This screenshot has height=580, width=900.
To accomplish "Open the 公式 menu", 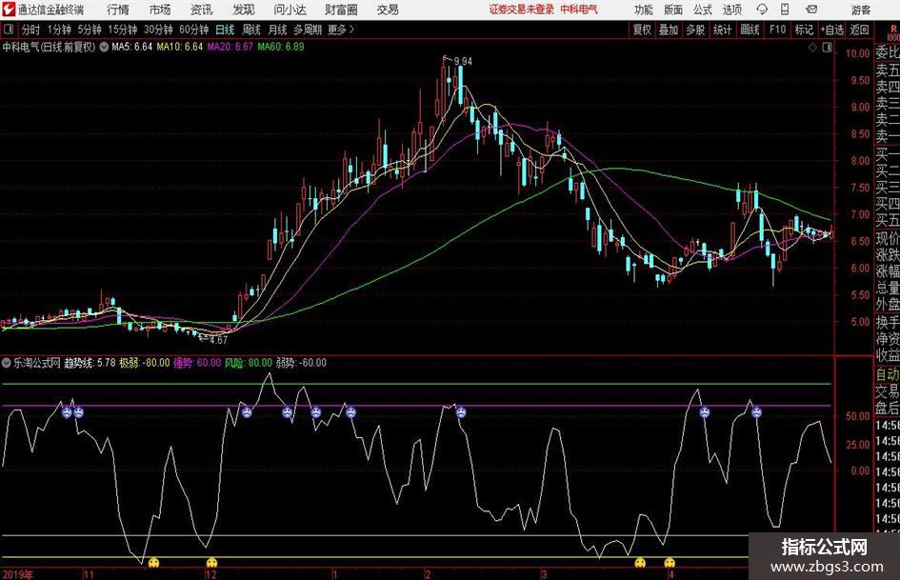I will click(x=703, y=10).
